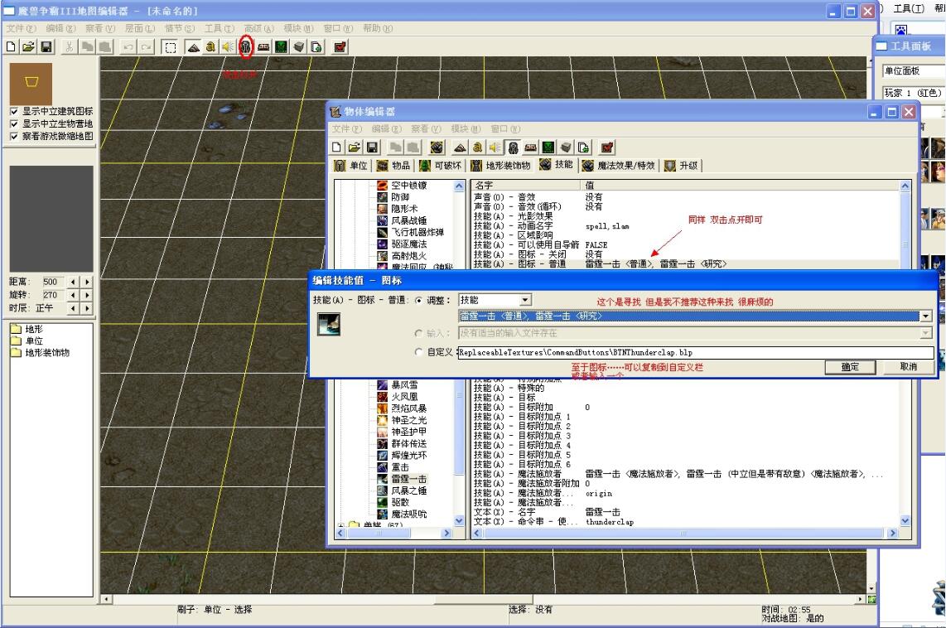Click the Open file icon in Object Editor
Viewport: 946px width, 628px height.
click(354, 147)
